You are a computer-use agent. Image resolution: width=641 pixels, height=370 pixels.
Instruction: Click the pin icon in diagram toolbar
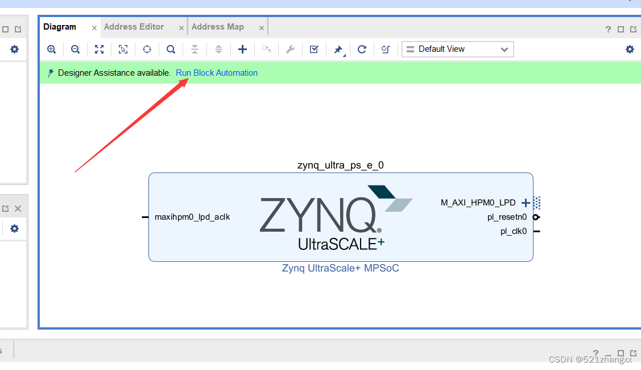click(338, 50)
